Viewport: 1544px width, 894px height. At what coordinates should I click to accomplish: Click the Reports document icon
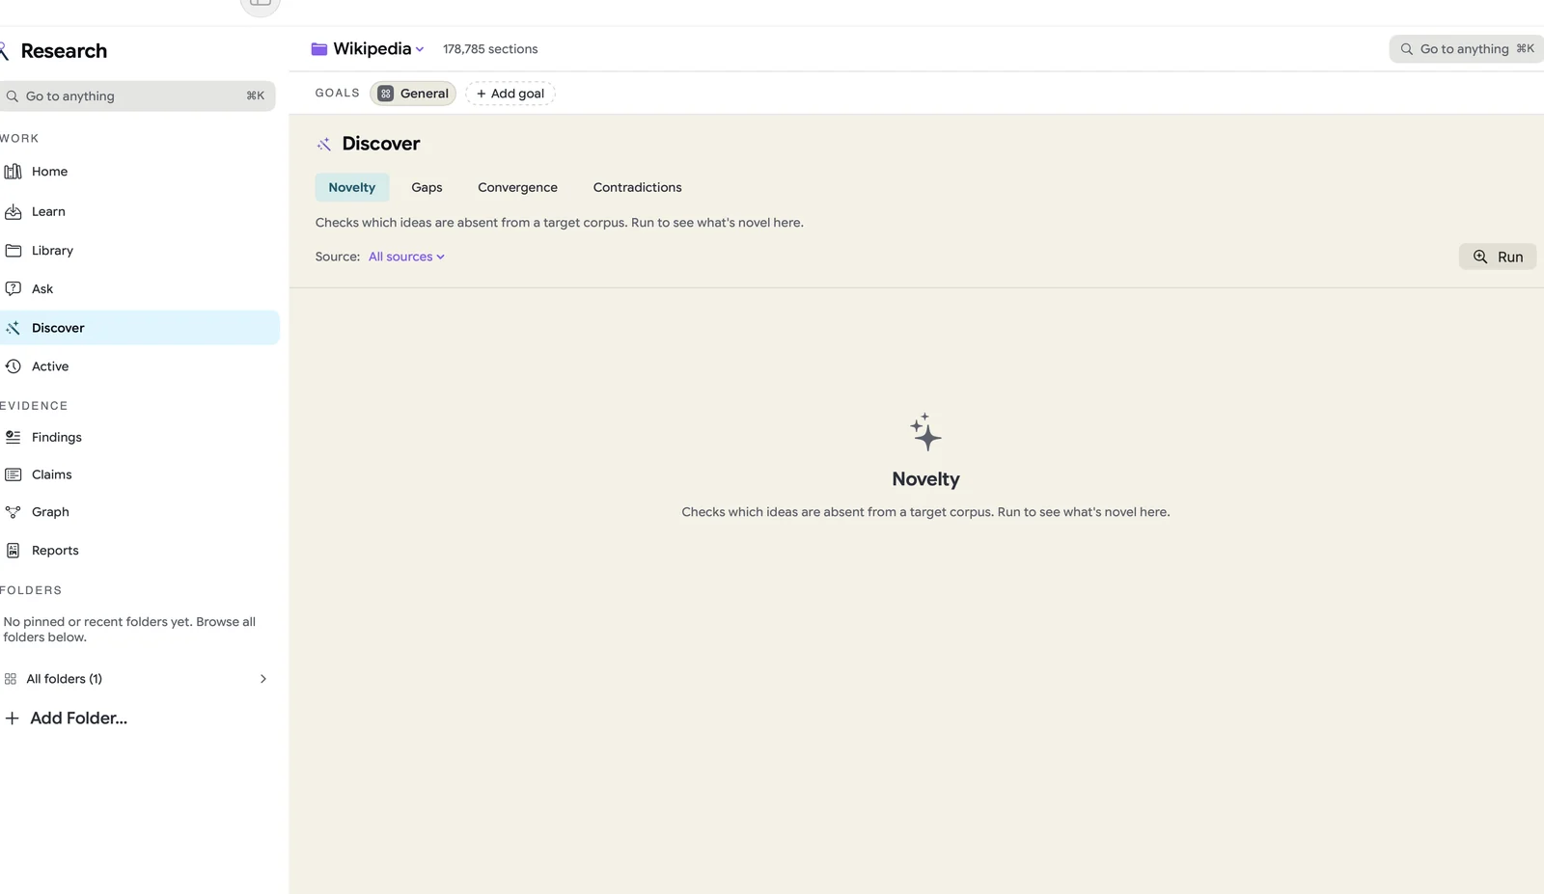point(13,551)
